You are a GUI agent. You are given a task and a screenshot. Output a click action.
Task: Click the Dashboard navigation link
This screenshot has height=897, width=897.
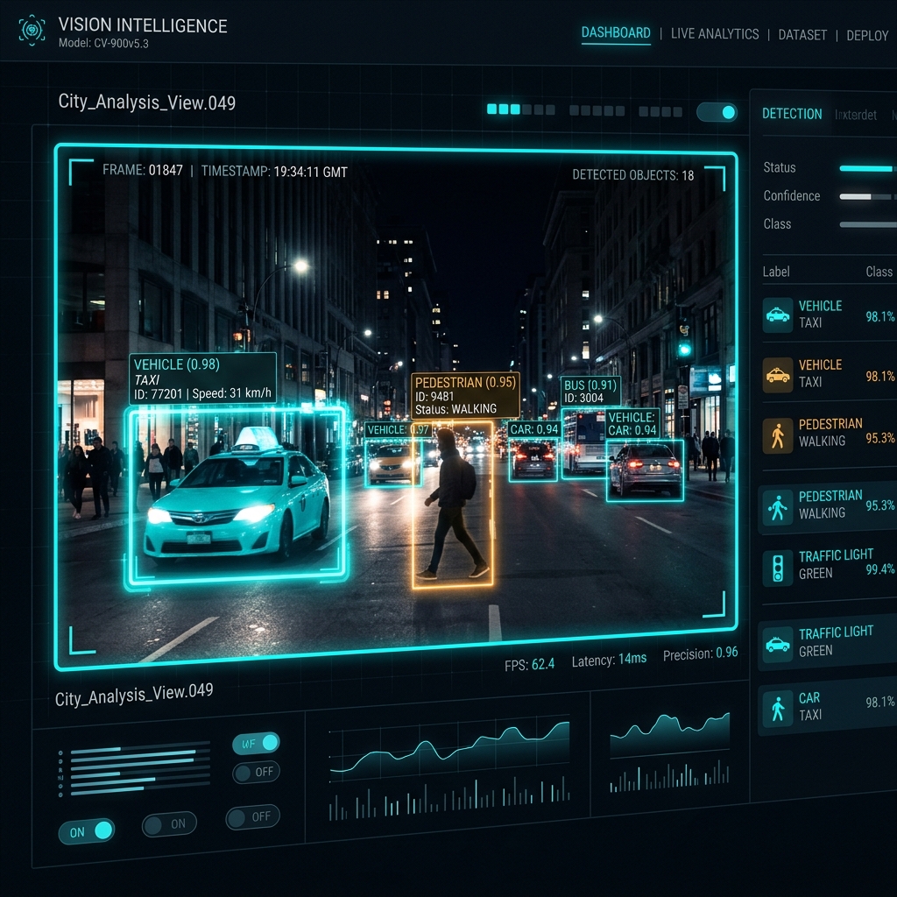pyautogui.click(x=616, y=32)
